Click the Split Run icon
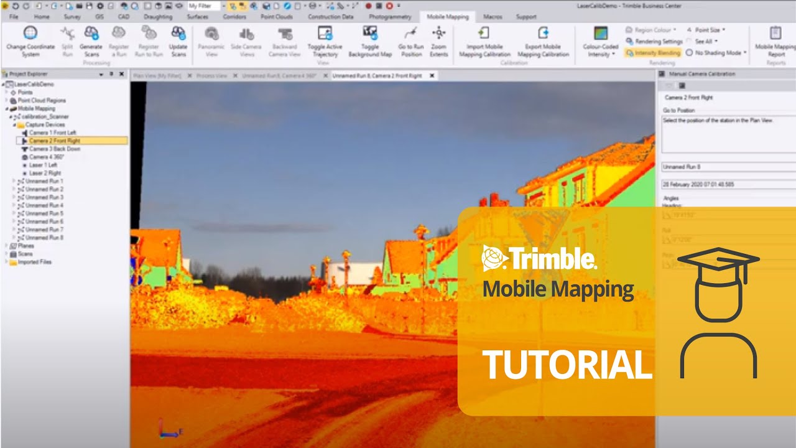 (x=67, y=33)
